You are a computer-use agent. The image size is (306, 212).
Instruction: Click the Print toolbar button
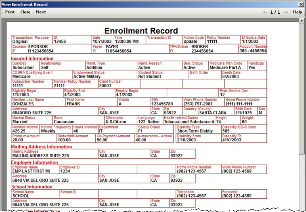10,12
